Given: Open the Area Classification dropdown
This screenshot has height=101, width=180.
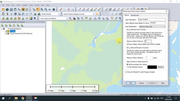Looking at the screenshot, I should [152, 27].
